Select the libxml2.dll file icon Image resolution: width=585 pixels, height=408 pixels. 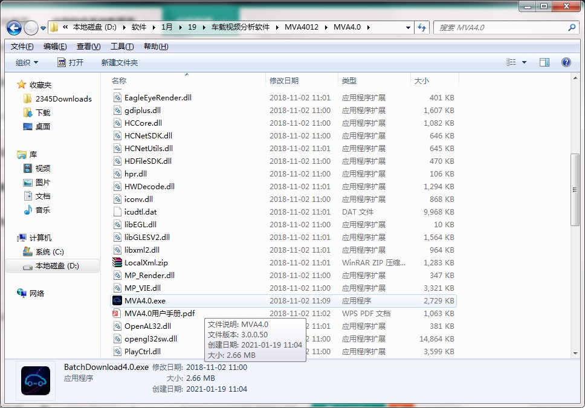[117, 250]
